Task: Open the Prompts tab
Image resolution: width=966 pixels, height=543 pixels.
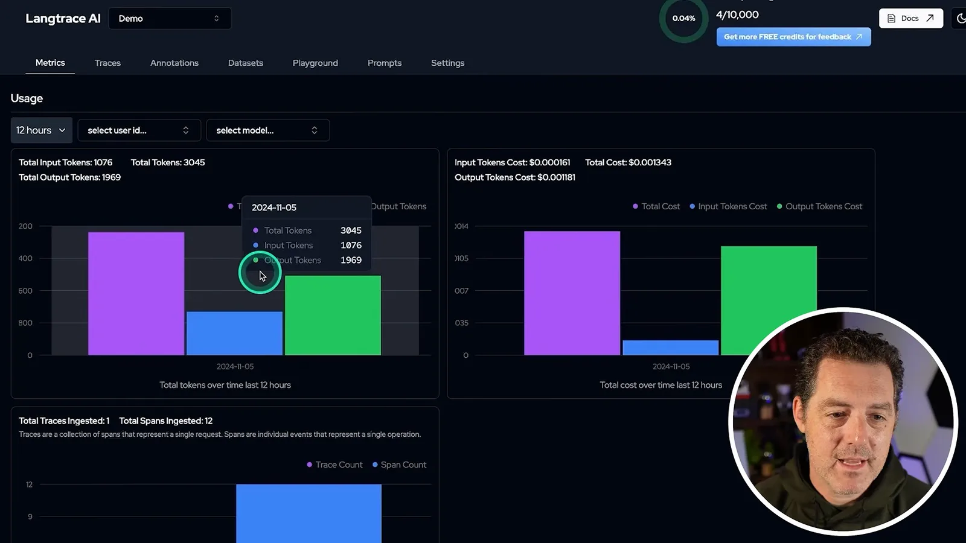Action: pyautogui.click(x=385, y=63)
